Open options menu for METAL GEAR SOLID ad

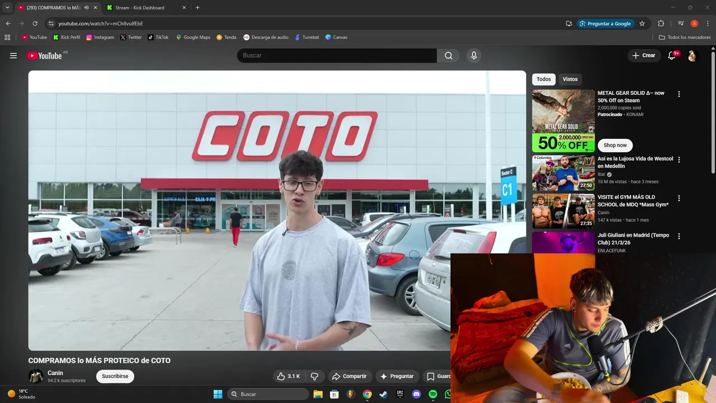(679, 94)
